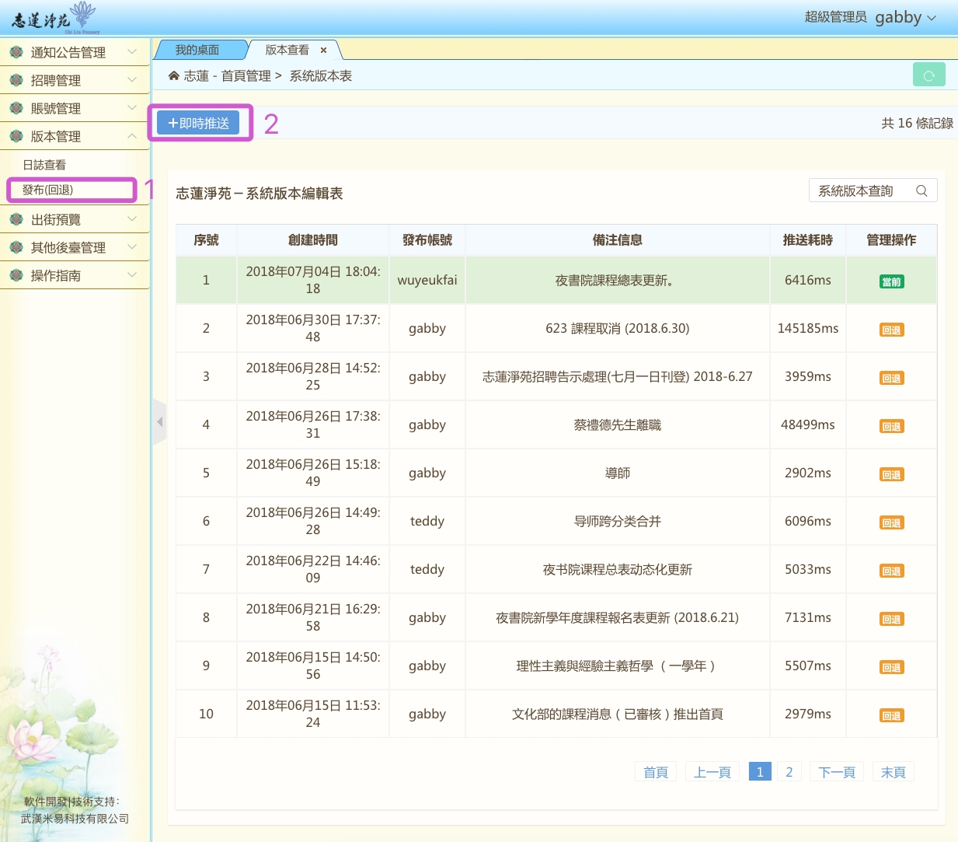958x842 pixels.
Task: Switch to 我的桌面 tab
Action: 197,50
